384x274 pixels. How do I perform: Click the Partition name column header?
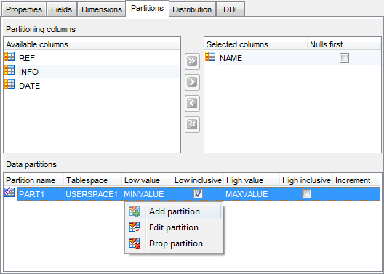click(x=33, y=180)
